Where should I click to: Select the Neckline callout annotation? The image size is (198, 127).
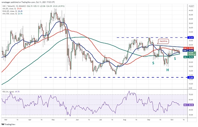pyautogui.click(x=163, y=41)
